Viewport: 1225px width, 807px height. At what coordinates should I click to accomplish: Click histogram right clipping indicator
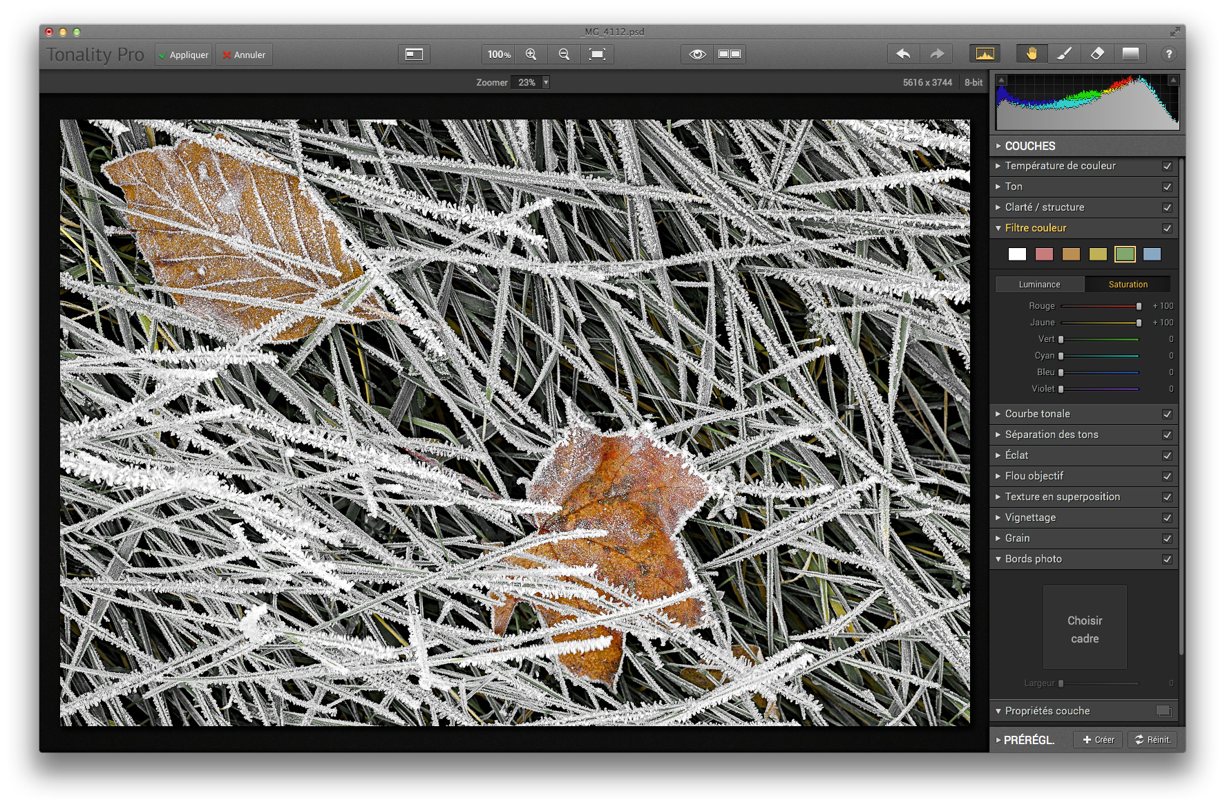(1173, 80)
